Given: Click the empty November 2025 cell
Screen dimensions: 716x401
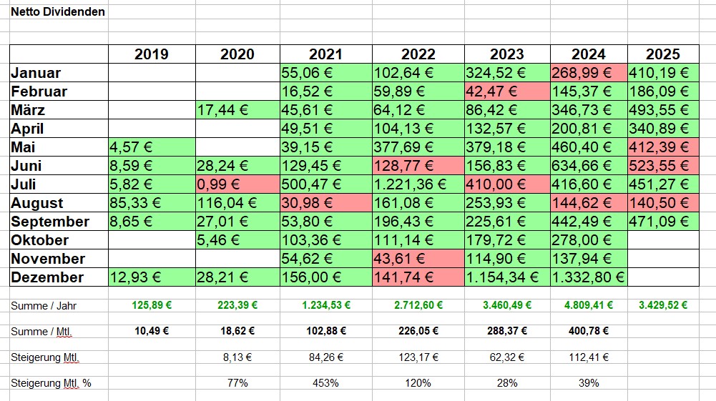Looking at the screenshot, I should 662,259.
